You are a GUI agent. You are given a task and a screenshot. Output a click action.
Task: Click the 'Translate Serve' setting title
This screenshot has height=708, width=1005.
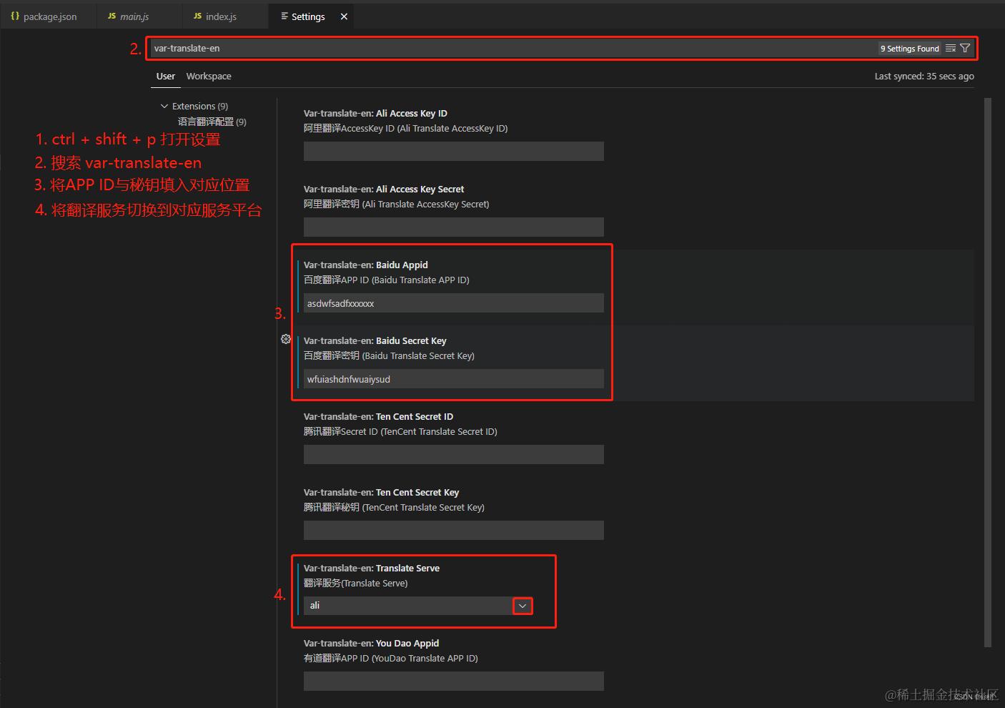click(x=407, y=568)
